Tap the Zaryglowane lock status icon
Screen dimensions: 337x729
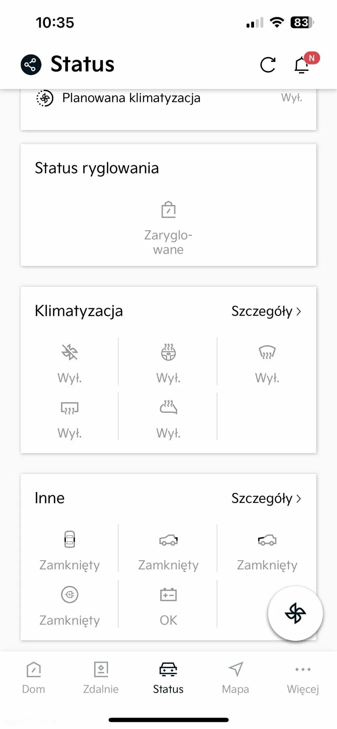coord(168,210)
